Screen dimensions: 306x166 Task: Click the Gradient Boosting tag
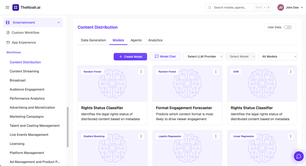coord(94,136)
